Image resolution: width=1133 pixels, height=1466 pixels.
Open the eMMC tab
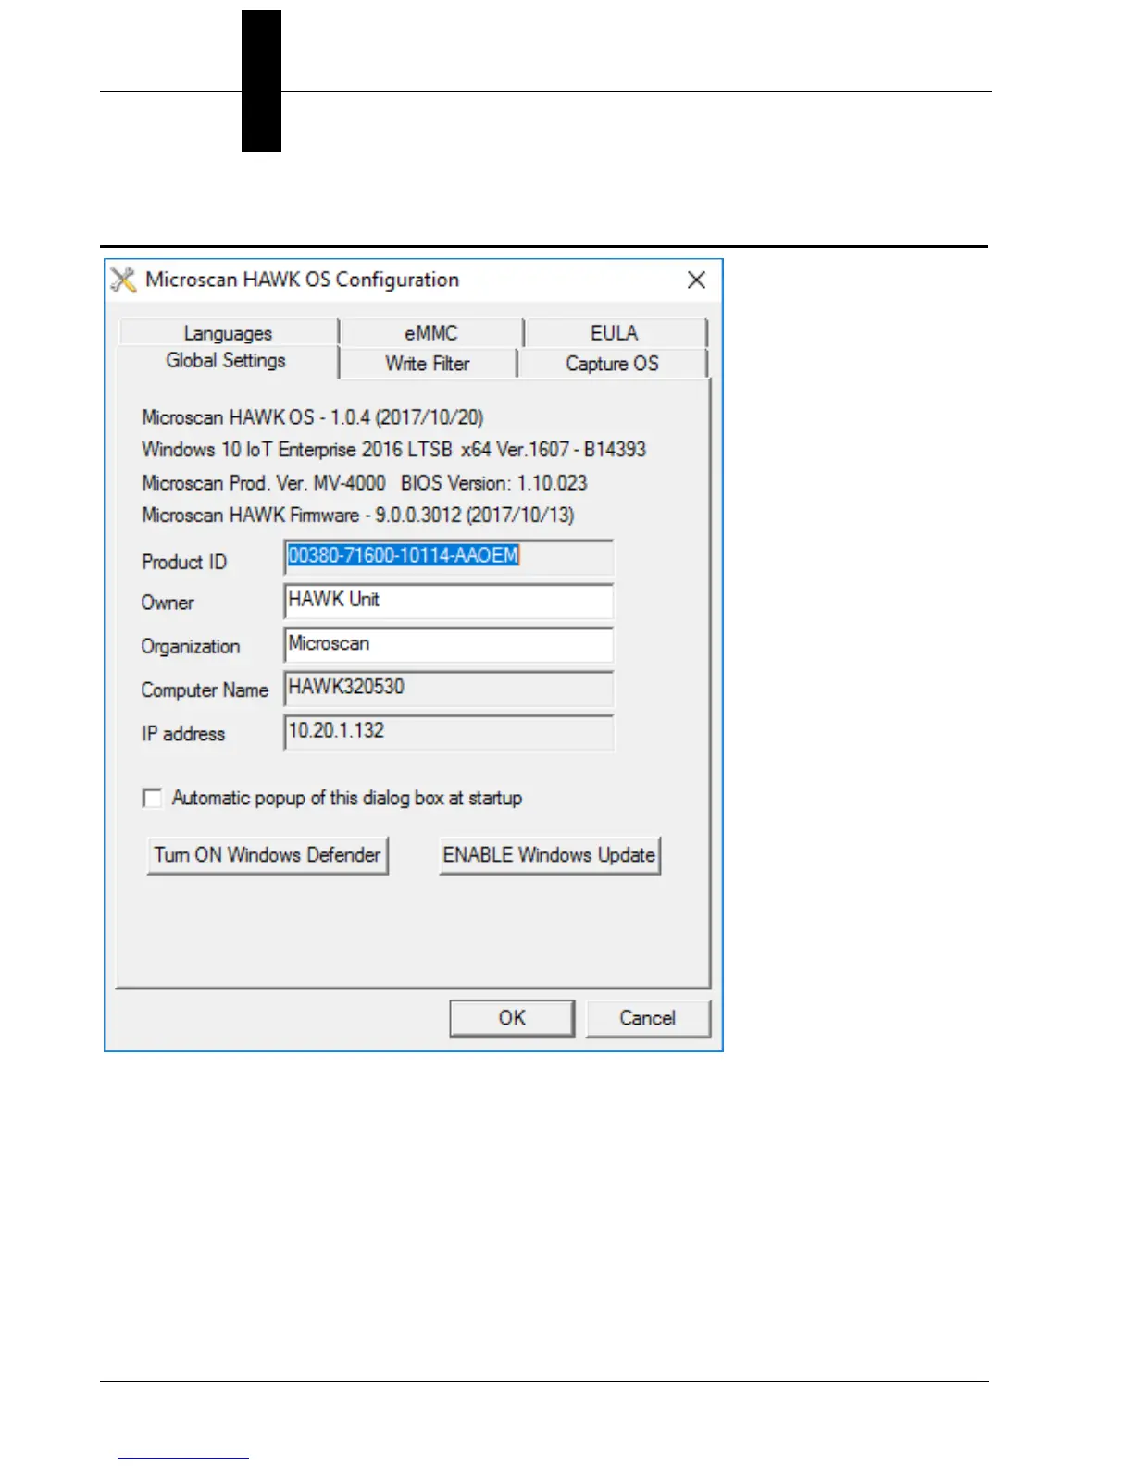coord(431,332)
